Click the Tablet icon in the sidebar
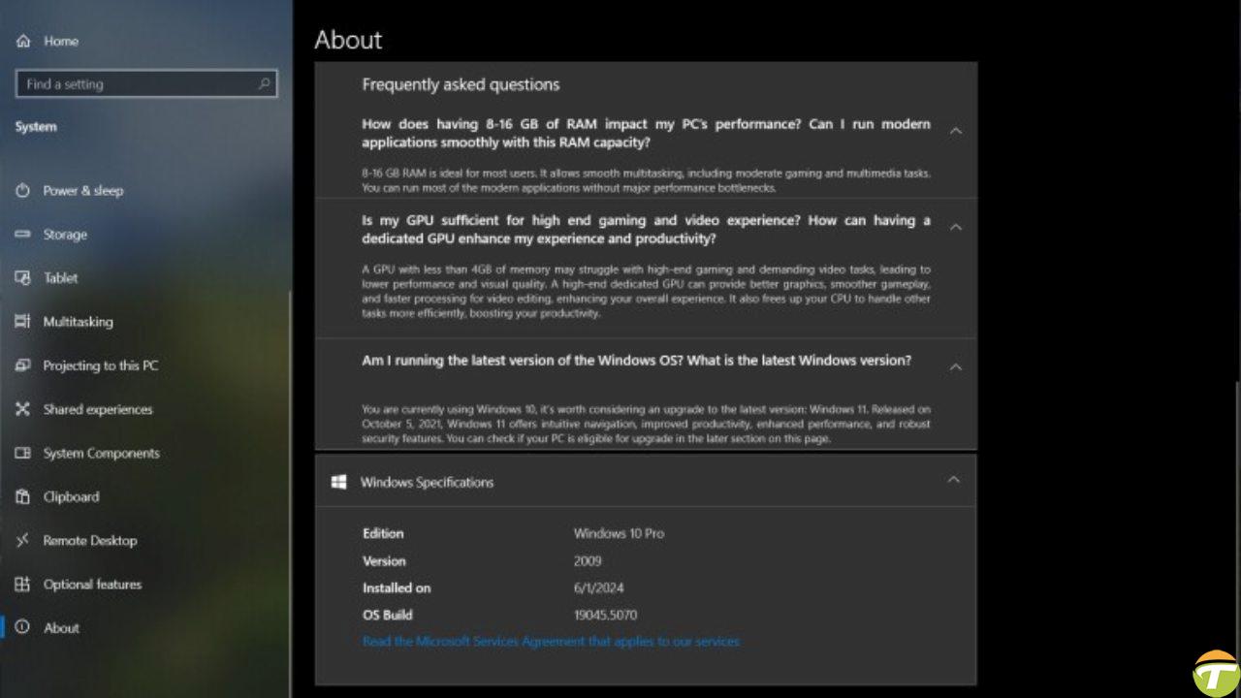 pos(23,278)
